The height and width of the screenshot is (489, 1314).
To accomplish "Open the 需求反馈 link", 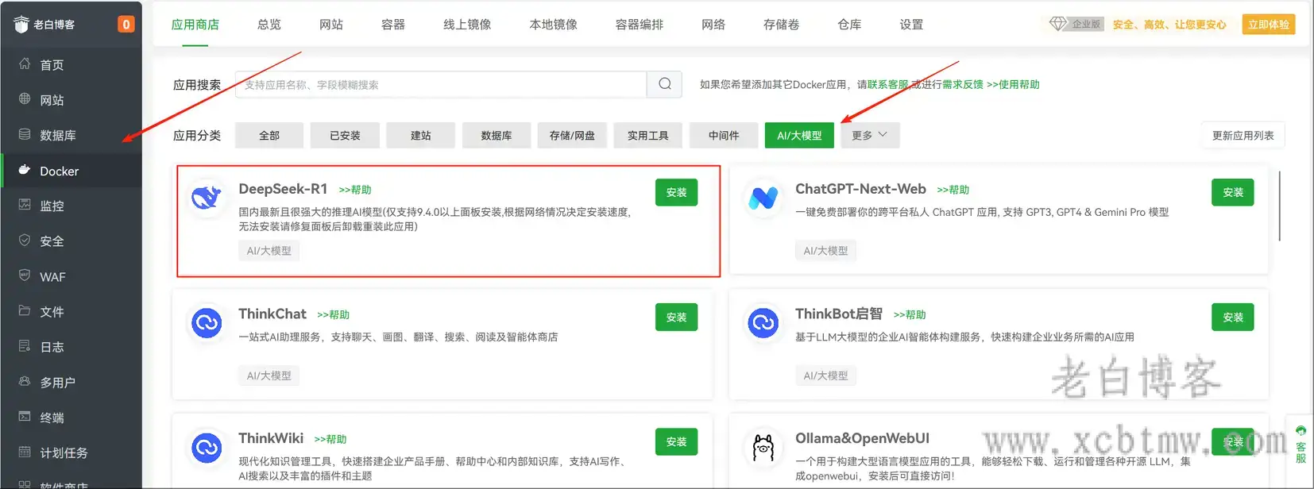I will 963,84.
